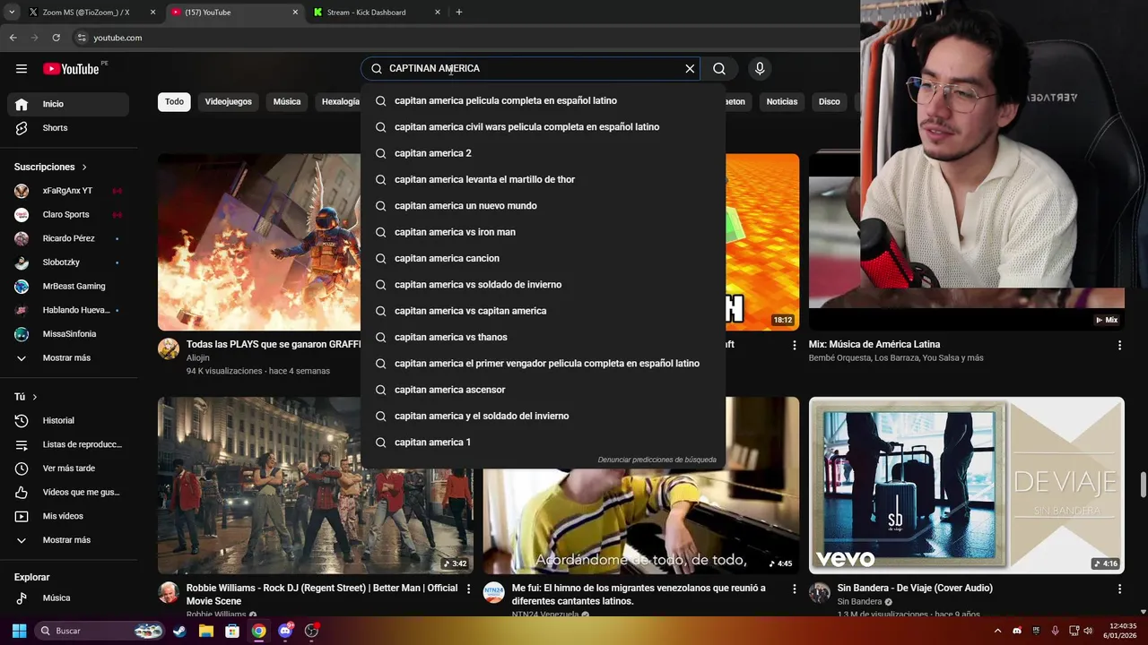Expand Mostrar más under Suscripciones
1148x645 pixels.
click(68, 357)
